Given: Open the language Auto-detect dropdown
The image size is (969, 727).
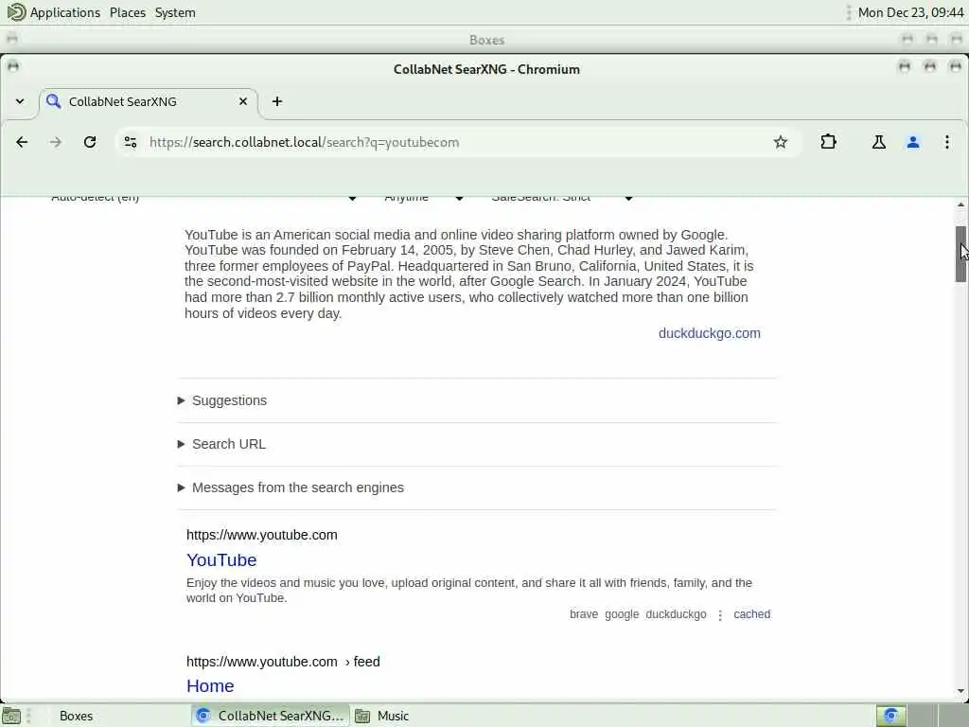Looking at the screenshot, I should 204,198.
